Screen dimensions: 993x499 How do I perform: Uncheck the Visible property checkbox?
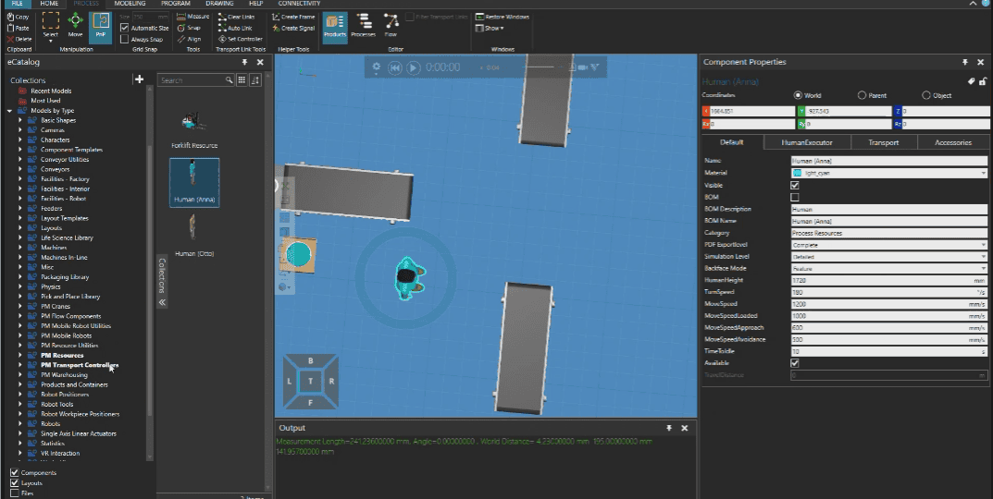coord(795,186)
